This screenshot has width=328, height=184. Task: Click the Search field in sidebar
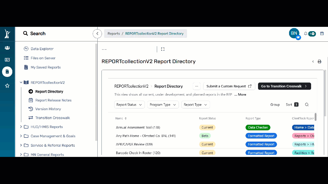click(x=38, y=33)
